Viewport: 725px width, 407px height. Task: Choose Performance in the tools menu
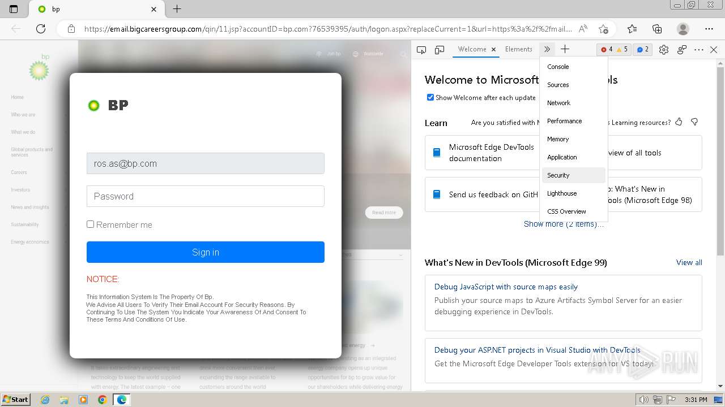tap(574, 121)
